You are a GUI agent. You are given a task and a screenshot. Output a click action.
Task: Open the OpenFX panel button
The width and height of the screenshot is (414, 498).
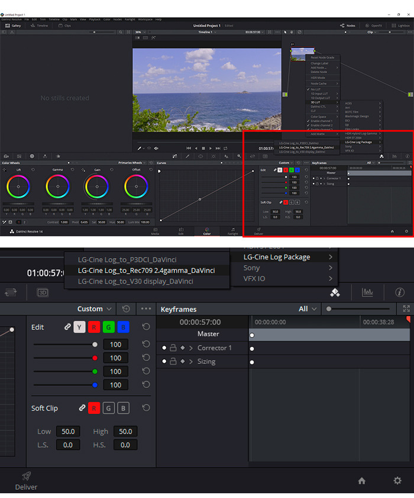coord(374,26)
